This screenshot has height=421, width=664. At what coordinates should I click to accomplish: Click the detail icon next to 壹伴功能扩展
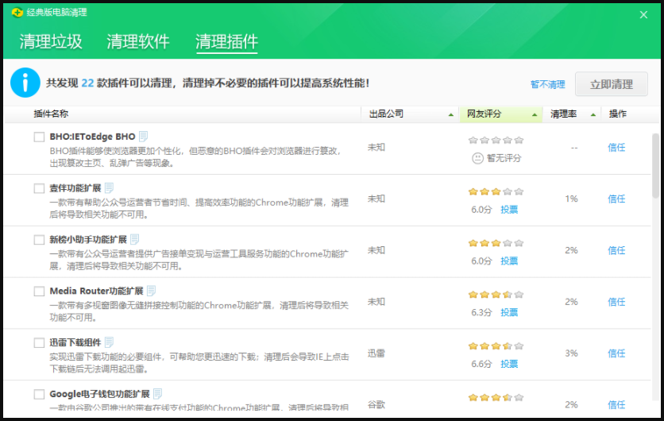[x=109, y=187]
